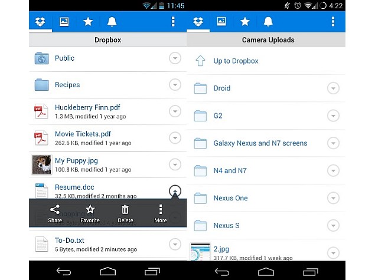375x280 pixels.
Task: Open Movie Tickets.pdf file
Action: point(108,138)
